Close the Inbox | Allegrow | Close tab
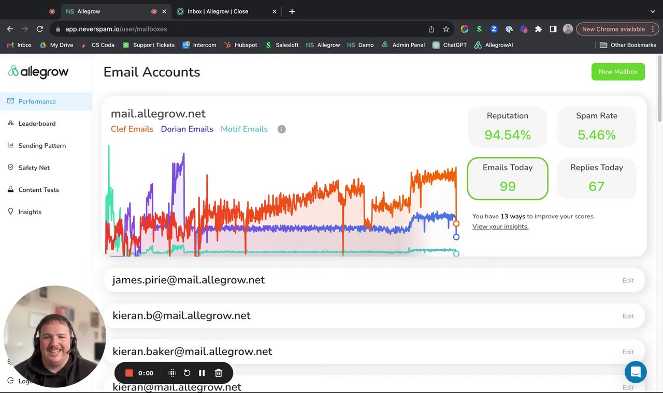This screenshot has height=393, width=663. (275, 11)
